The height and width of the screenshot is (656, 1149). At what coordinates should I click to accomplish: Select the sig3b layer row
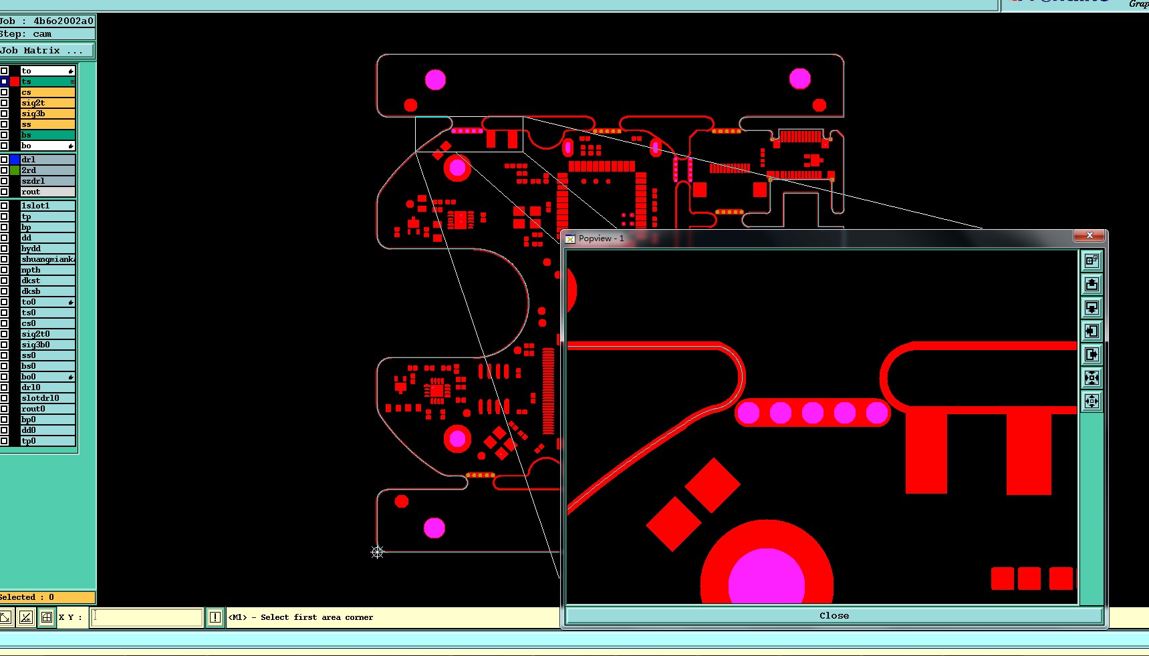tap(47, 114)
